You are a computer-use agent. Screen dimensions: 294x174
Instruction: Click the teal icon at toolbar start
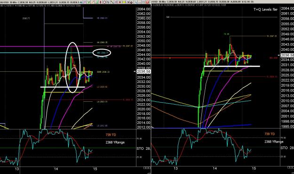coord(81,2)
